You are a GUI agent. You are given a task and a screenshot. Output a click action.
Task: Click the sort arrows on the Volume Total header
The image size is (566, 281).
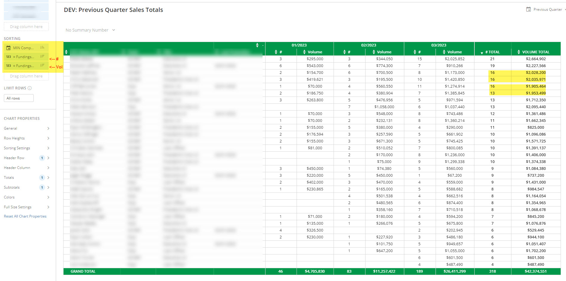pos(519,52)
